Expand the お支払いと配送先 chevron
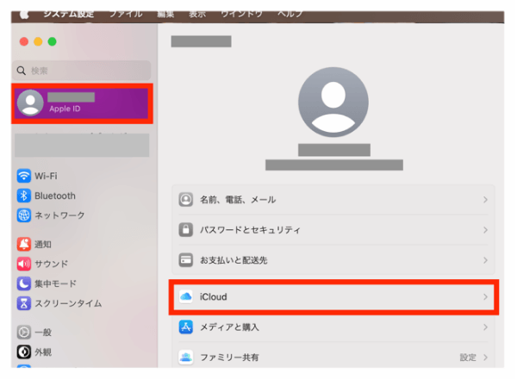The width and height of the screenshot is (517, 380). [485, 260]
